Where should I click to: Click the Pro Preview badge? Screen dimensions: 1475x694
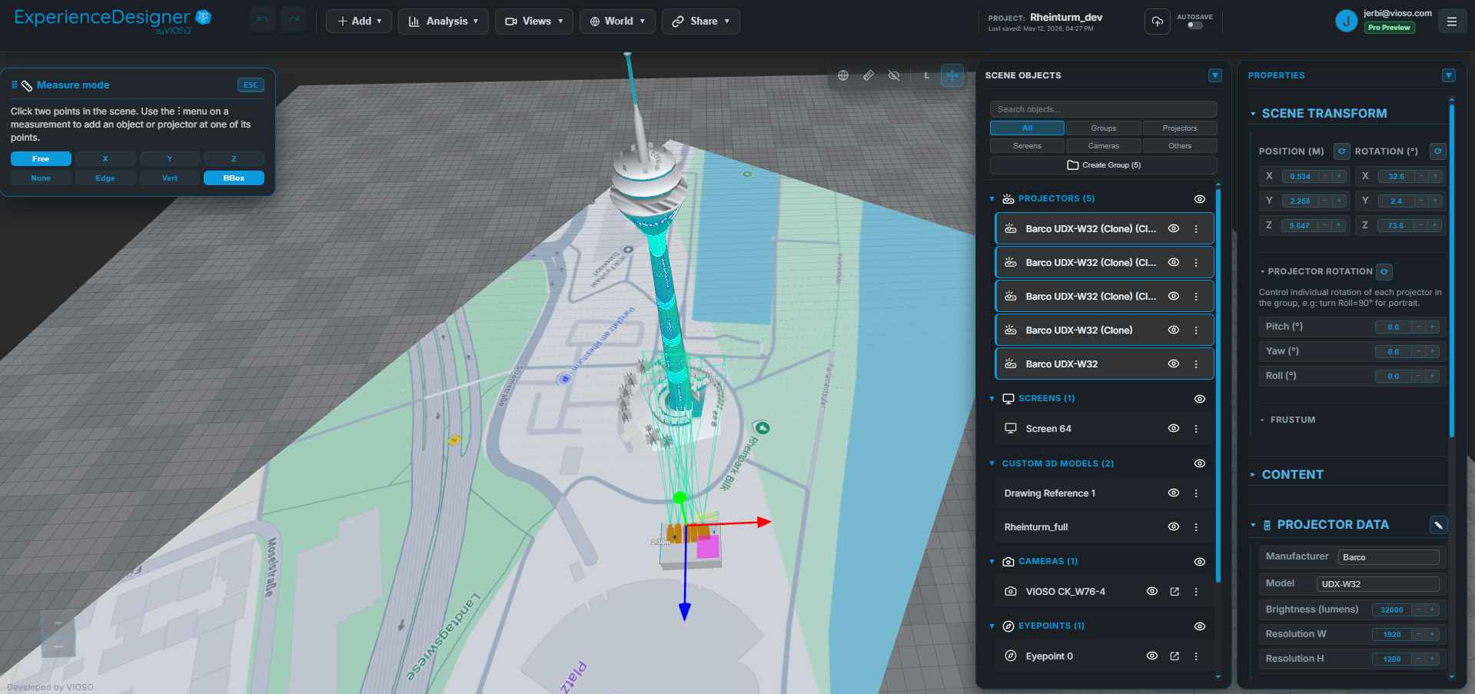[x=1389, y=28]
